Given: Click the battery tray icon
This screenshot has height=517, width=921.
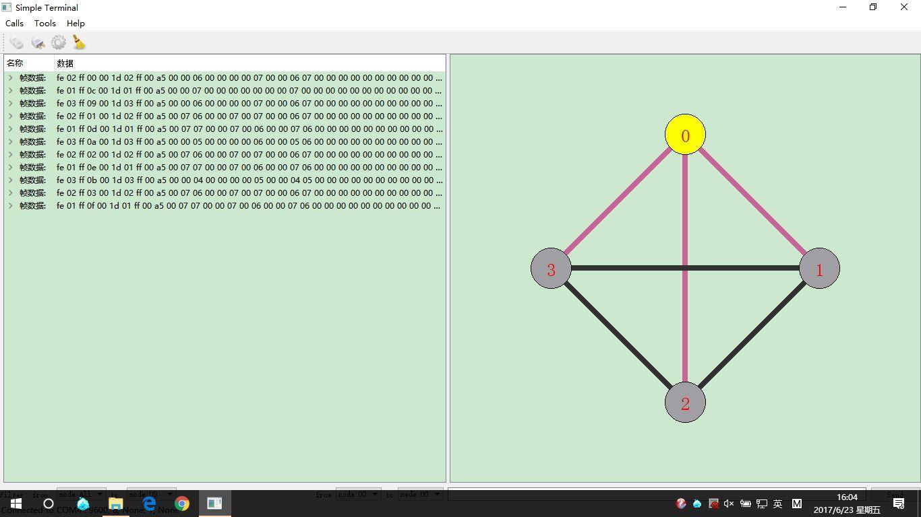Looking at the screenshot, I should [x=746, y=504].
